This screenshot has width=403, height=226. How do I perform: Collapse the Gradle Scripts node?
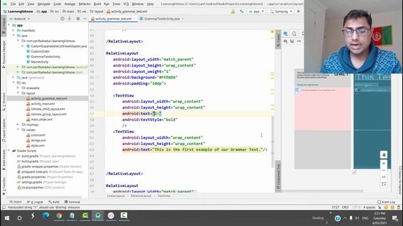coord(9,151)
